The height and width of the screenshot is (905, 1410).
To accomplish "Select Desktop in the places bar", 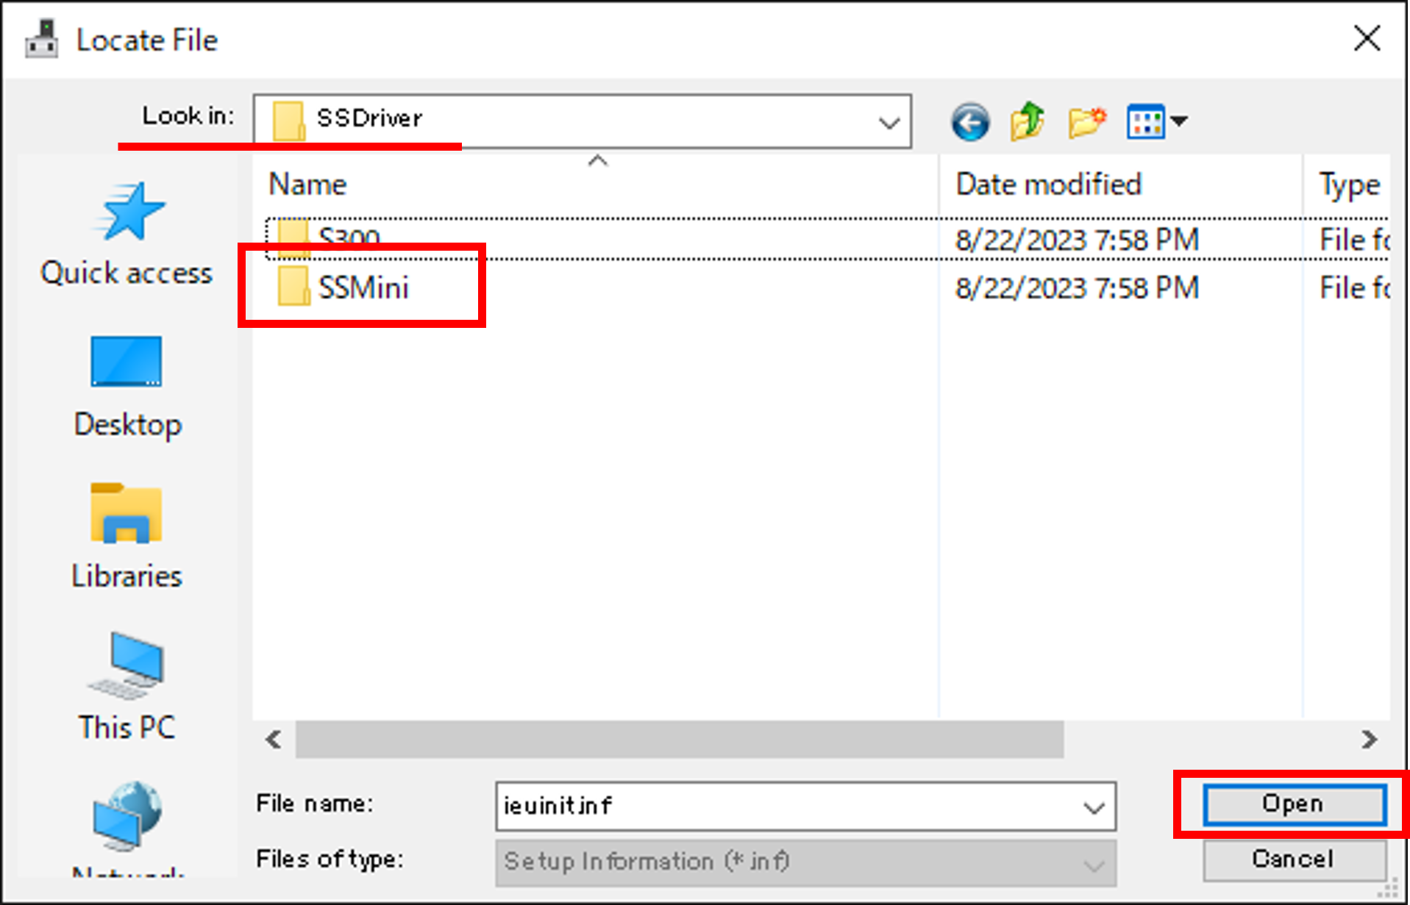I will click(x=127, y=387).
